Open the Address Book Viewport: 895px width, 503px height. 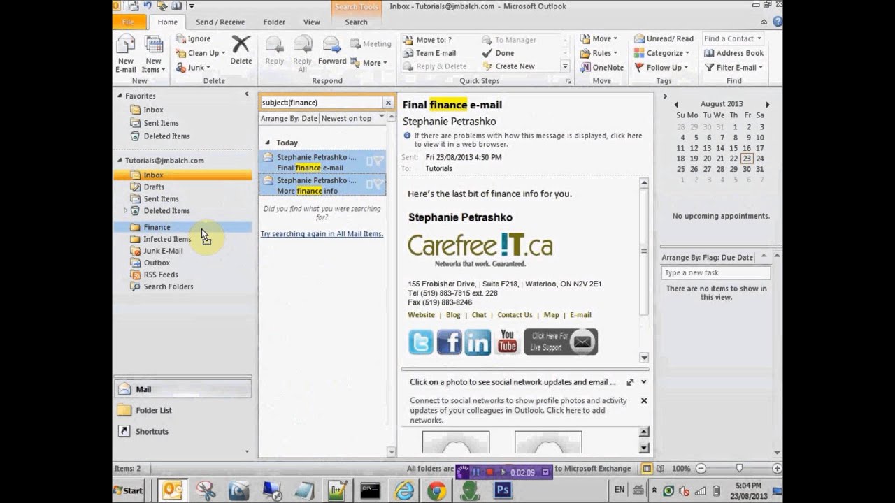tap(733, 53)
